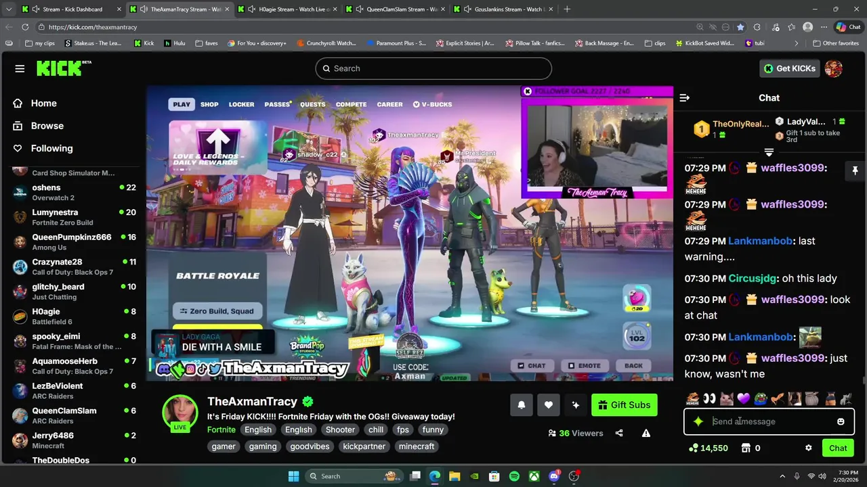Screen dimensions: 867x487
Task: Select the chill tag
Action: (376, 430)
